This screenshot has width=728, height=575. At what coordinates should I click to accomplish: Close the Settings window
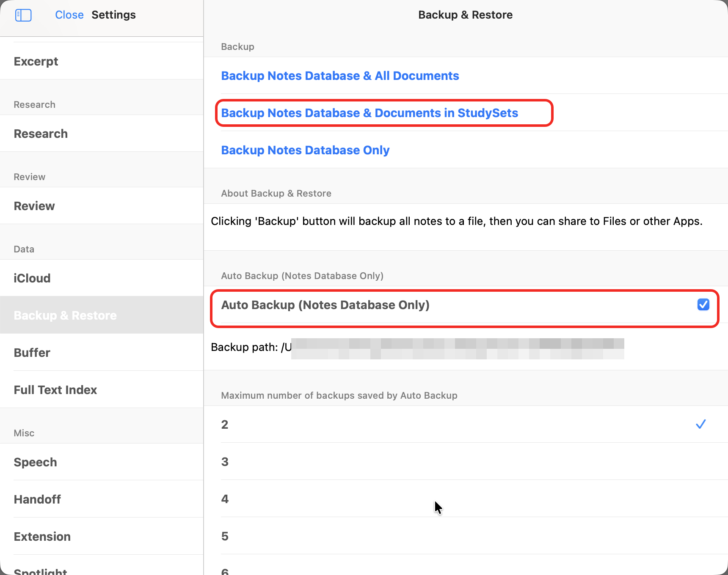pyautogui.click(x=69, y=15)
